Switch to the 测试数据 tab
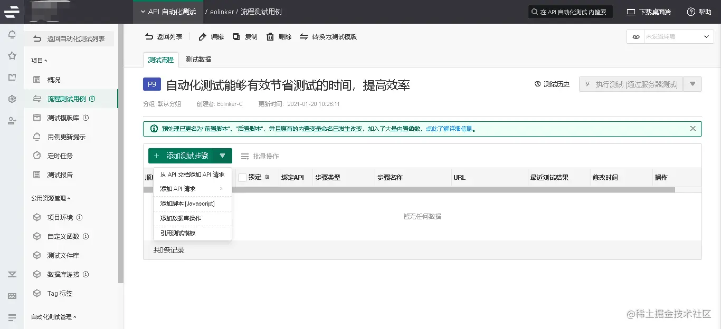This screenshot has width=721, height=329. [198, 60]
